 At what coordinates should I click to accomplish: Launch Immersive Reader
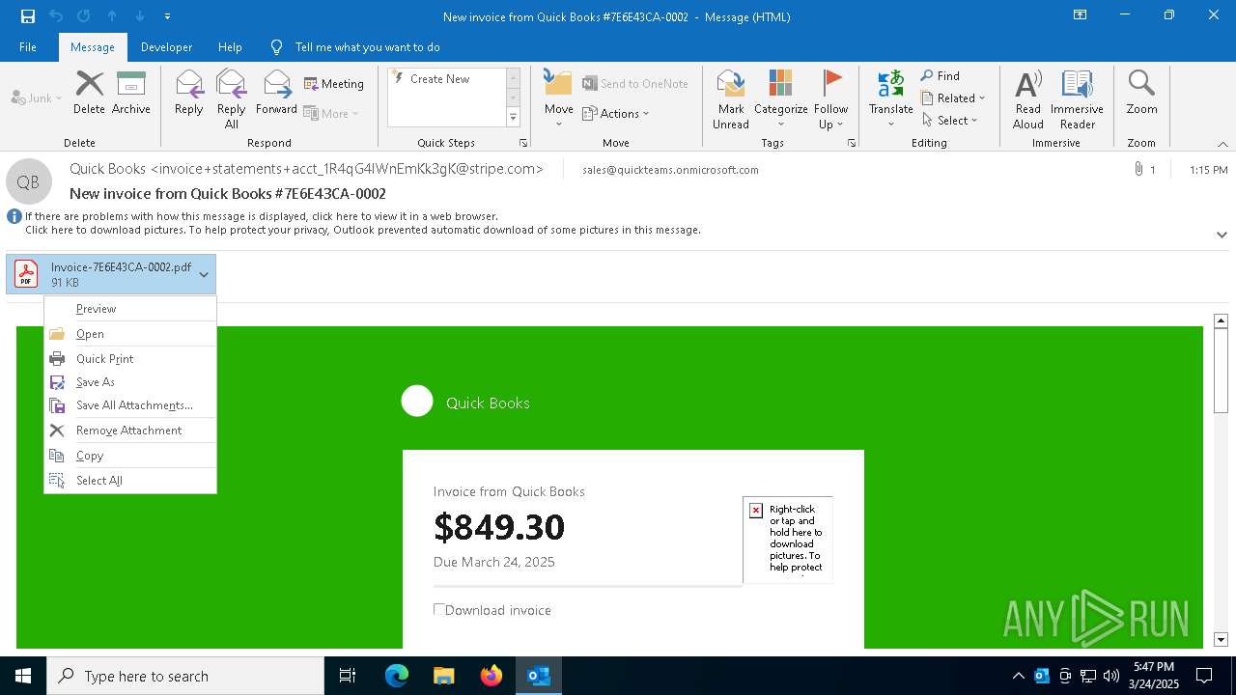[1077, 98]
